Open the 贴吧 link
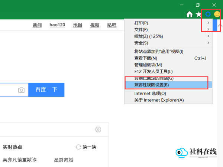 click(111, 25)
